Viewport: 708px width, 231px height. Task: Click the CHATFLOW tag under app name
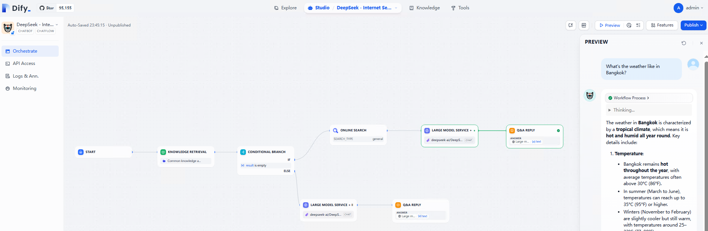[46, 31]
